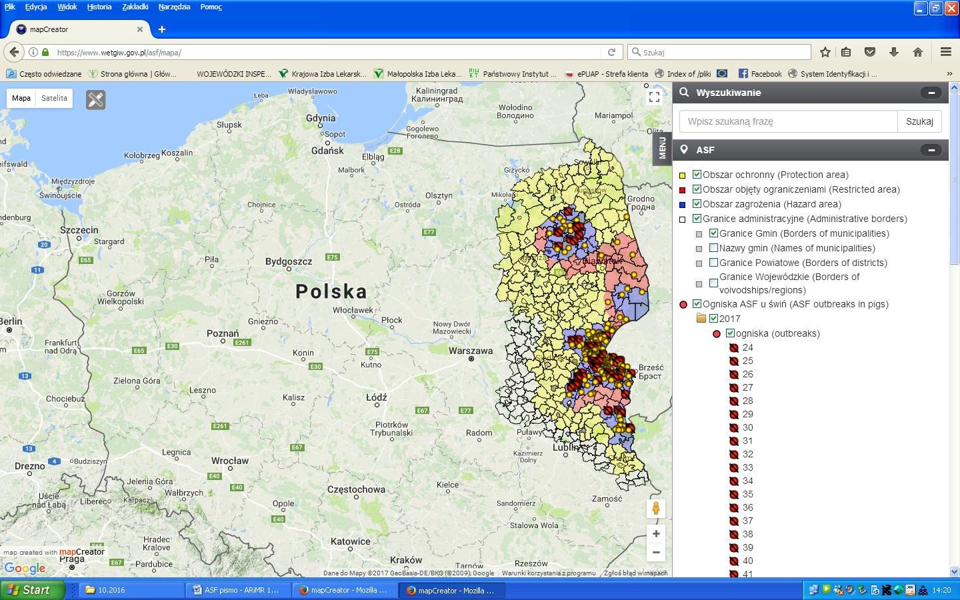
Task: Collapse the ASF layers panel
Action: [x=931, y=150]
